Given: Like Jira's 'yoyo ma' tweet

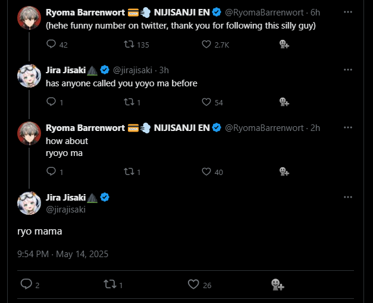Looking at the screenshot, I should tap(206, 102).
